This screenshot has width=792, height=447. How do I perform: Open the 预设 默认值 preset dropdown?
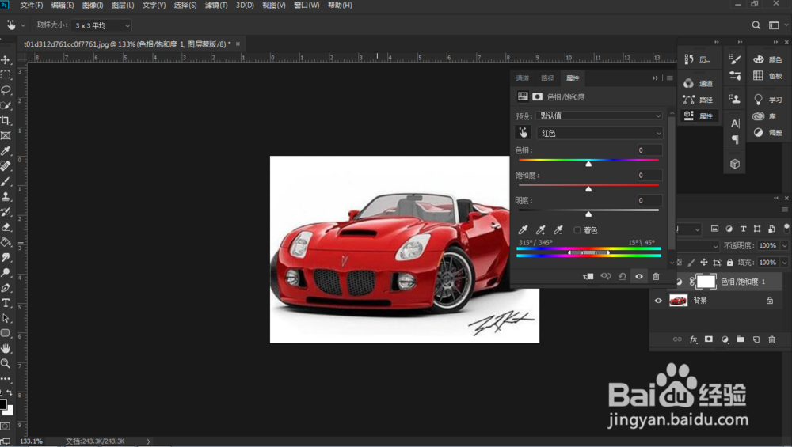click(599, 116)
